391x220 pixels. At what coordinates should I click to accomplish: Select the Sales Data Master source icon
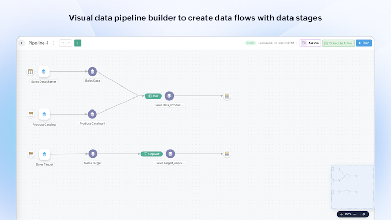point(44,72)
